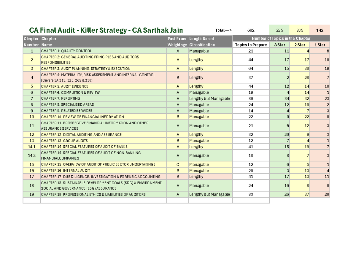The width and height of the screenshot is (356, 275).
Task: Select 1 Star value 11 in Chapter 17 row
Action: click(x=320, y=177)
